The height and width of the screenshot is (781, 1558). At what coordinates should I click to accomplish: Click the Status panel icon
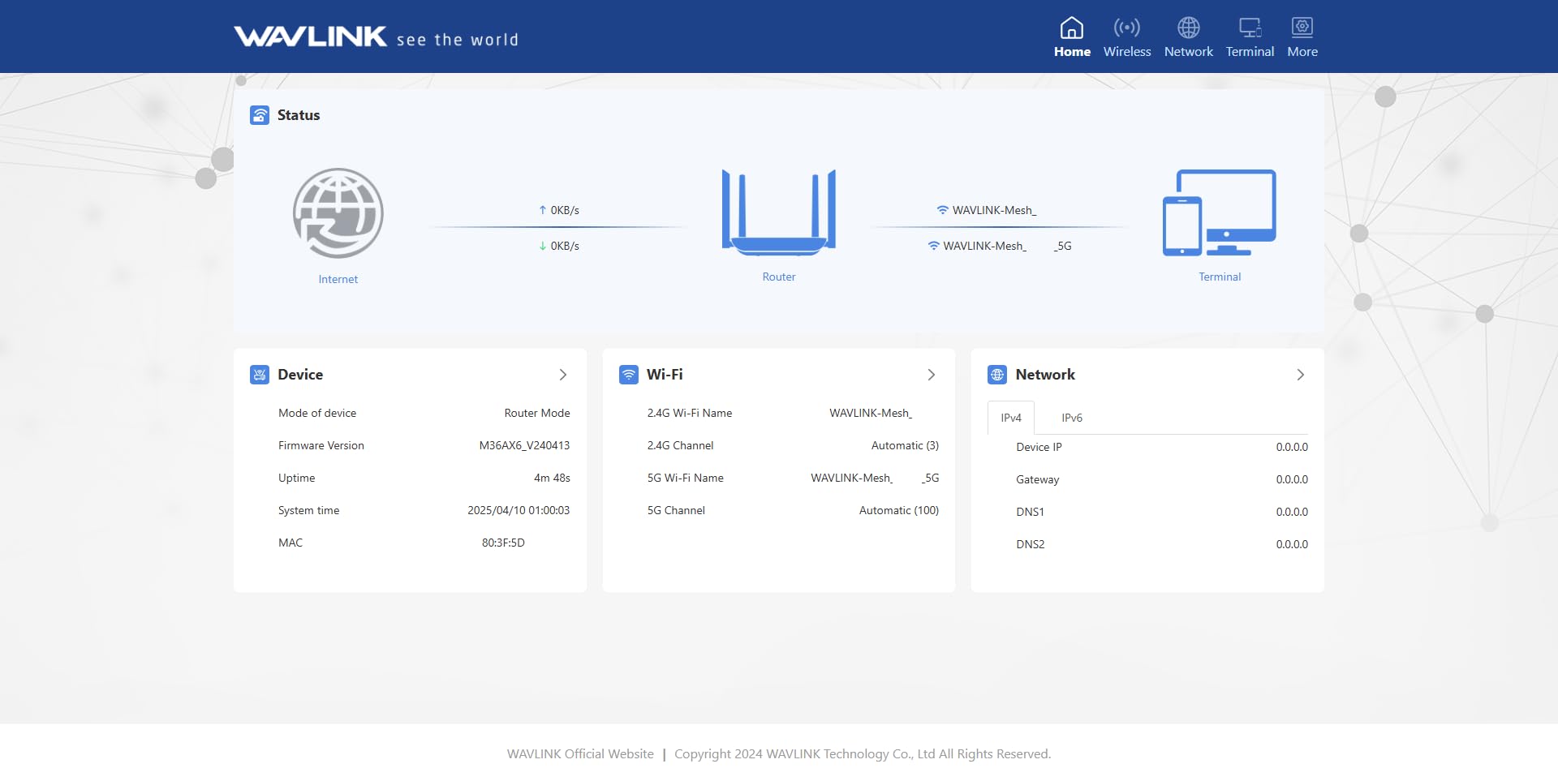point(260,115)
